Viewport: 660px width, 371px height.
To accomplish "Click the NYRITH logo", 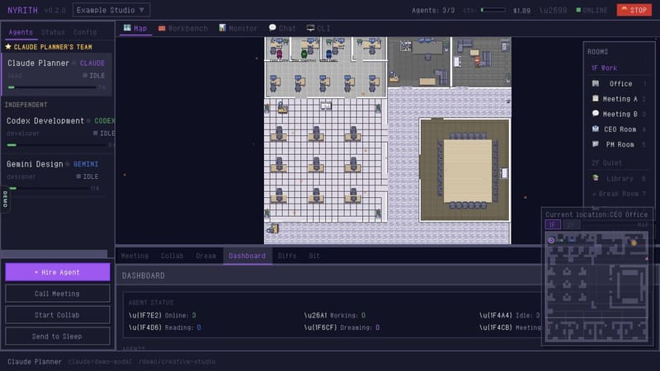I will pos(22,10).
